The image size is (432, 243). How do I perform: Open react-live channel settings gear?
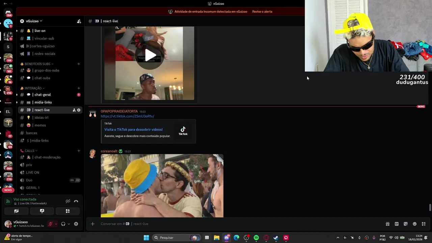[x=79, y=110]
